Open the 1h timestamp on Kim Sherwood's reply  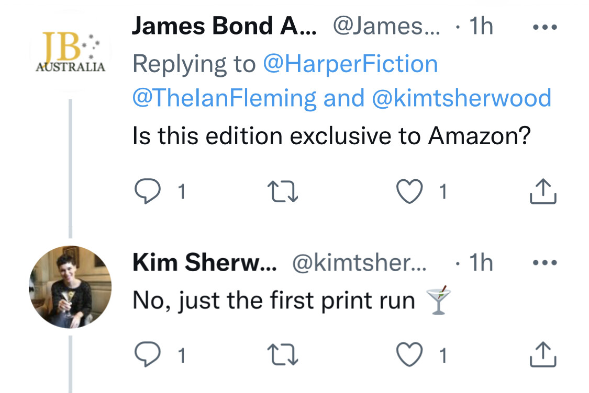click(x=480, y=263)
